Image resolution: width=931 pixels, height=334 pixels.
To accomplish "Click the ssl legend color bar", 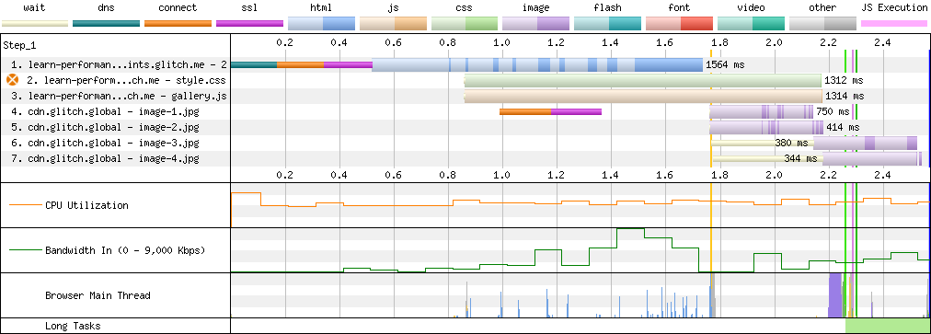I will (250, 23).
